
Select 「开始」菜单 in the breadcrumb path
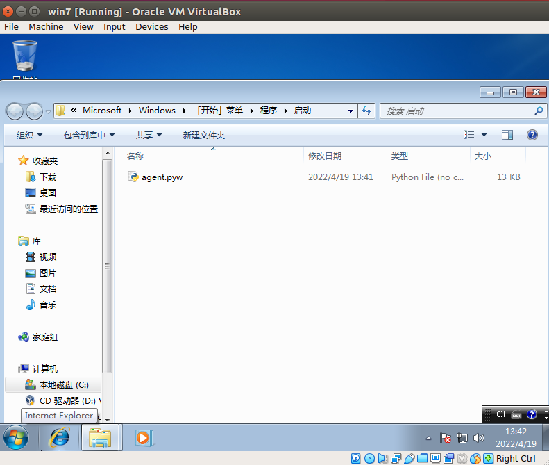[219, 111]
